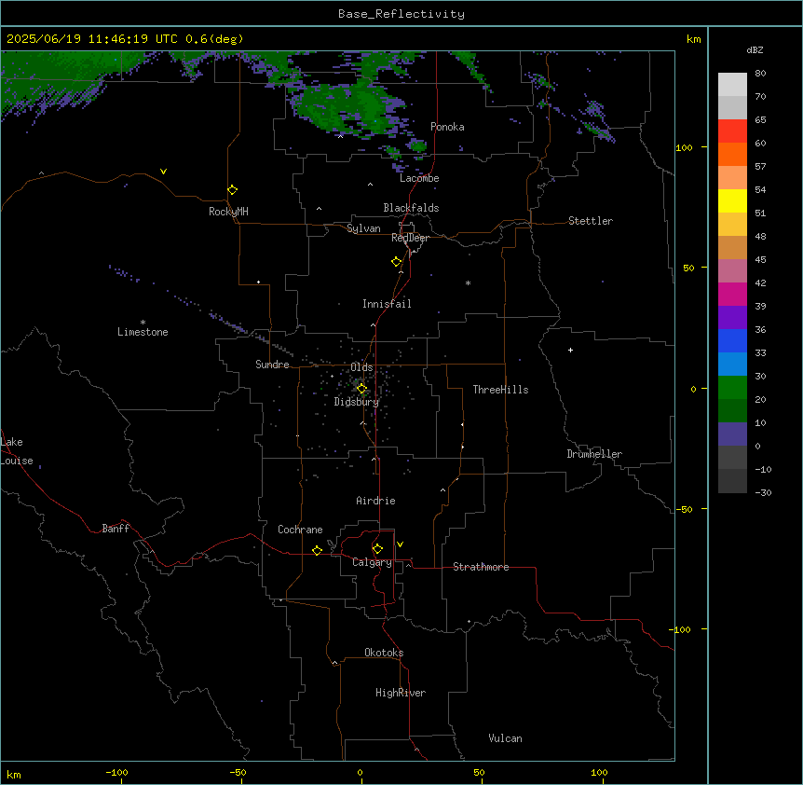Click the Banff label
This screenshot has width=803, height=785.
pyautogui.click(x=116, y=529)
